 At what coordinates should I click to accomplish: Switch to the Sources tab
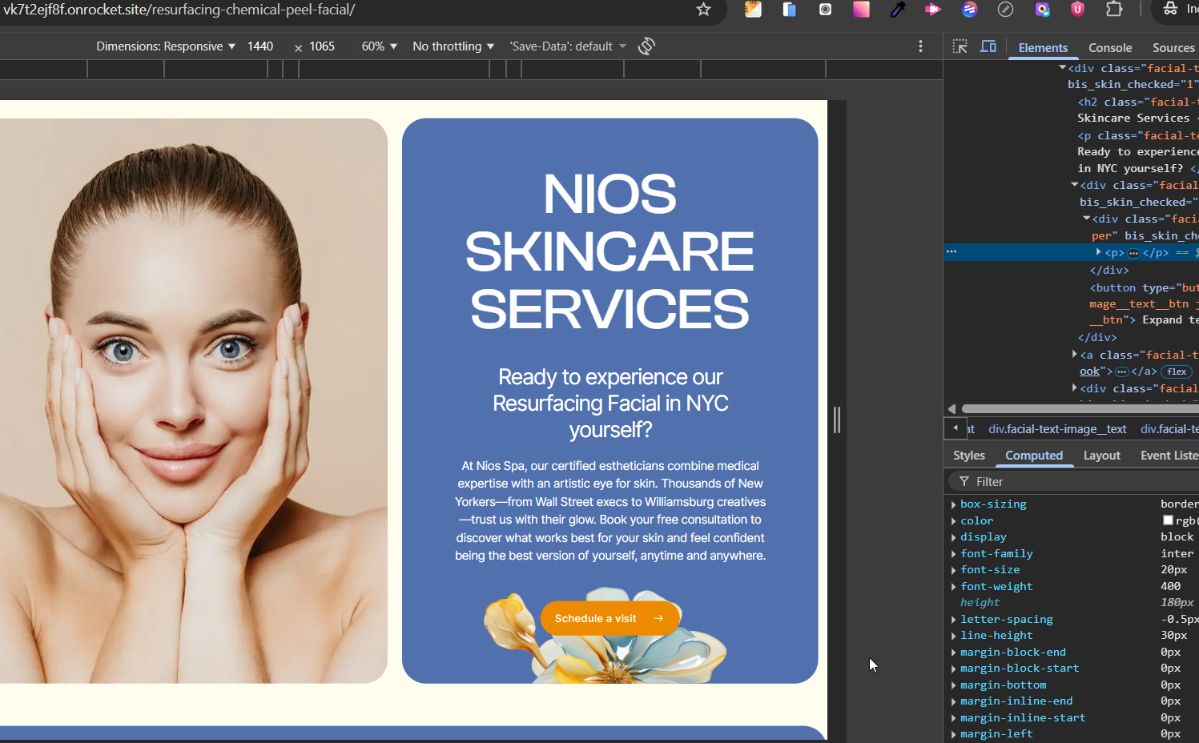click(1173, 48)
